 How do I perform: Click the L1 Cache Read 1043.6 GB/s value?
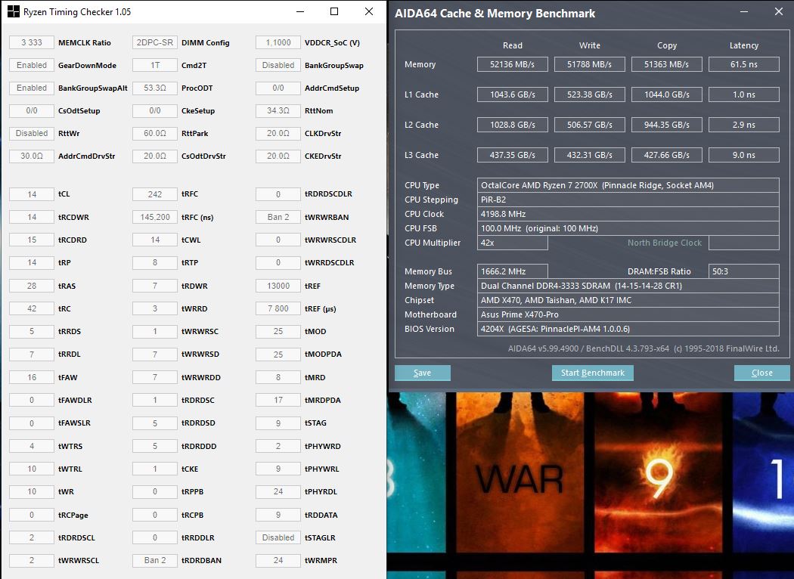tap(513, 94)
